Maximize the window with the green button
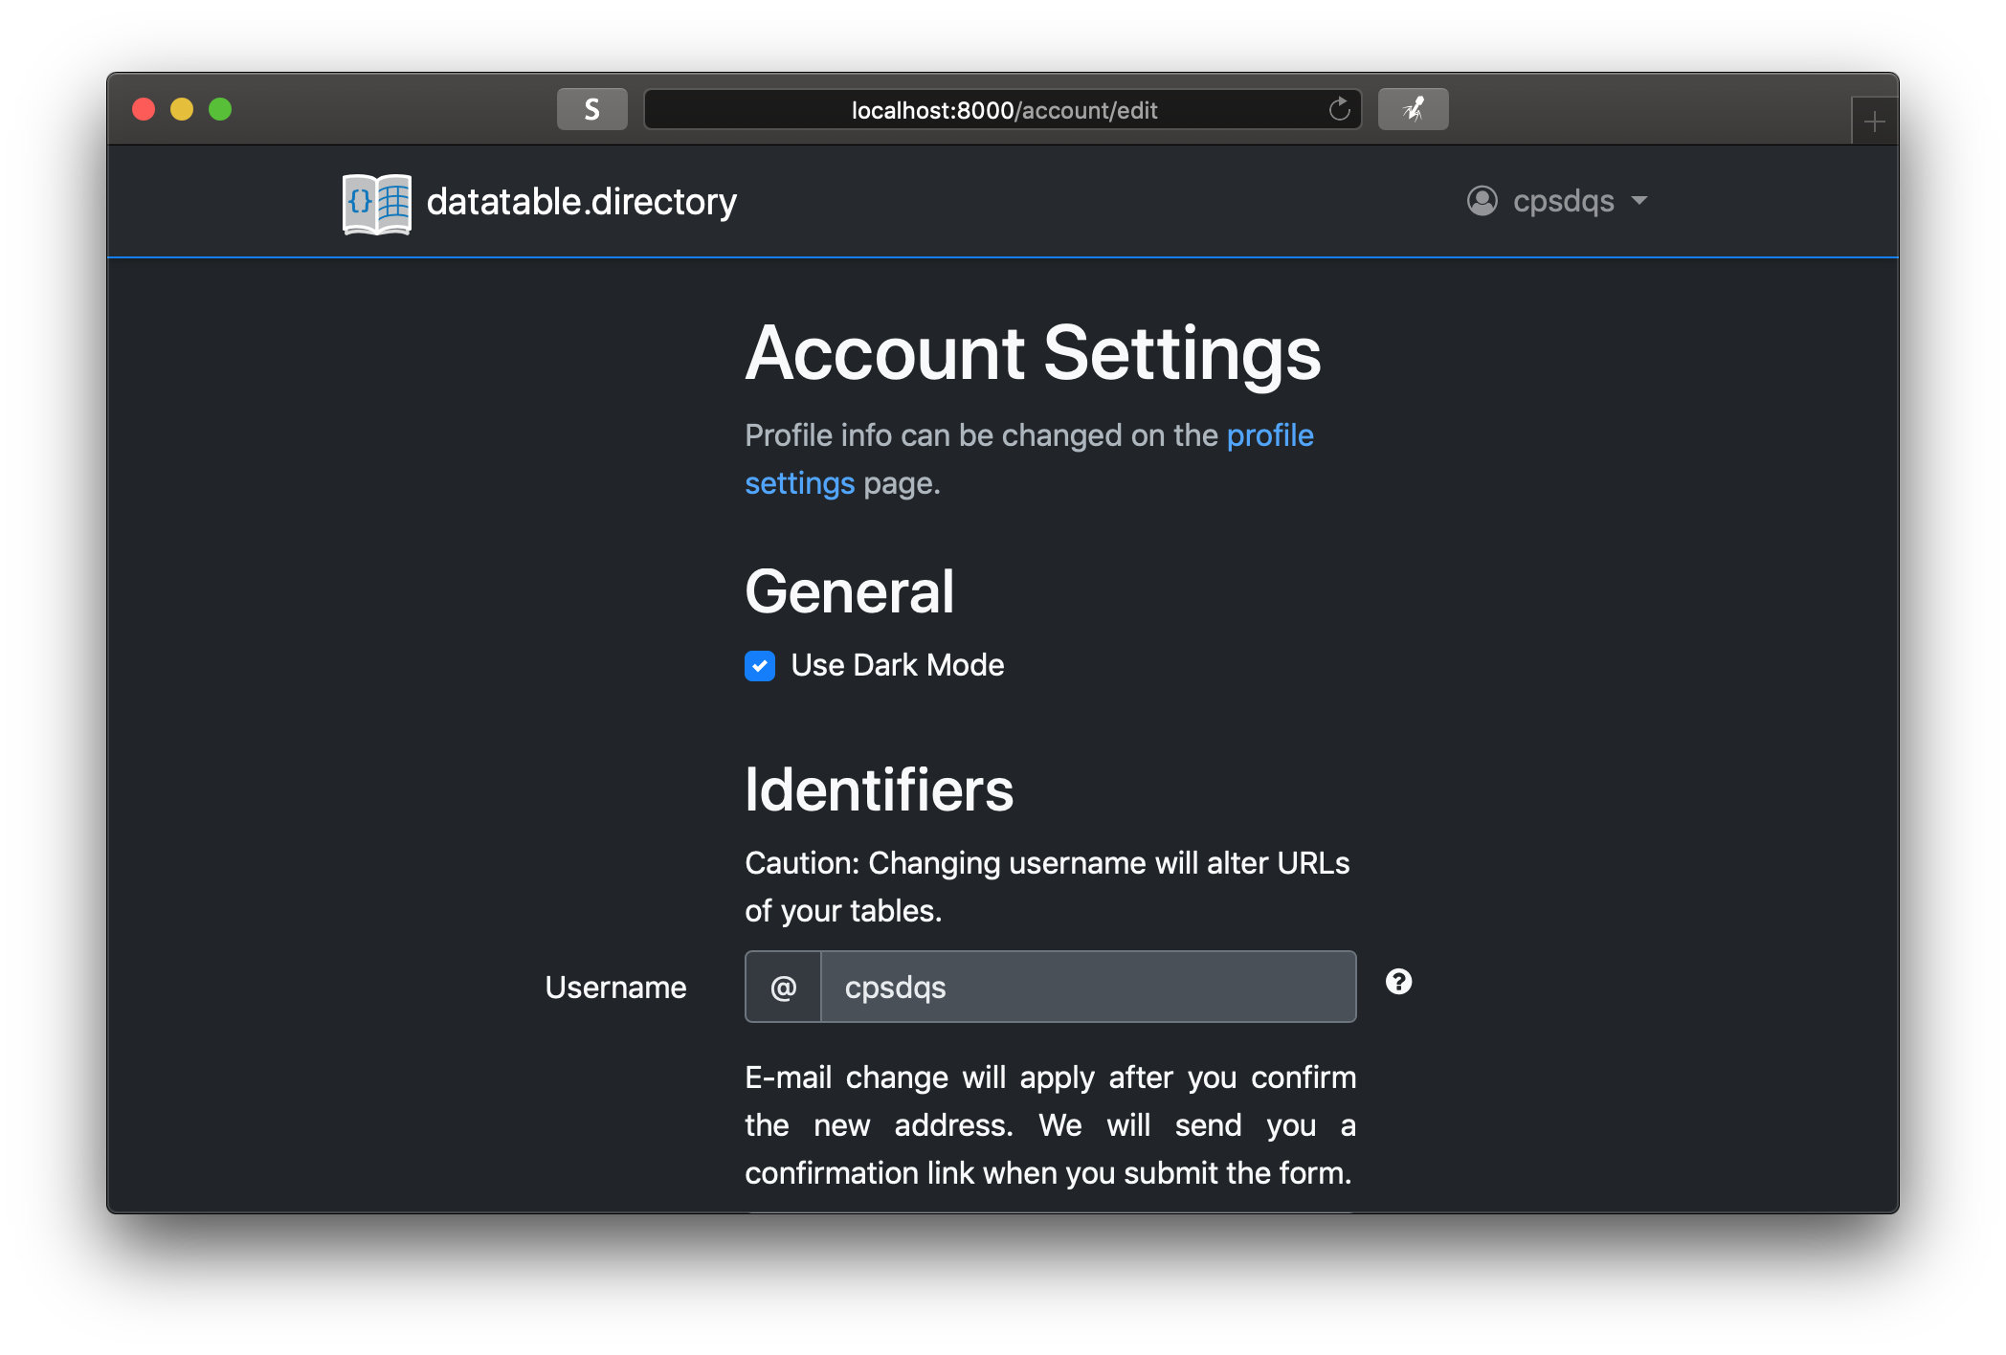2006x1355 pixels. point(220,109)
